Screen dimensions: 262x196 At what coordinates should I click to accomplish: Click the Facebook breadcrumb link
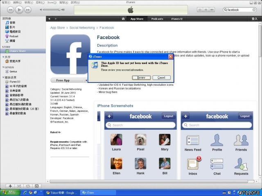[107, 28]
